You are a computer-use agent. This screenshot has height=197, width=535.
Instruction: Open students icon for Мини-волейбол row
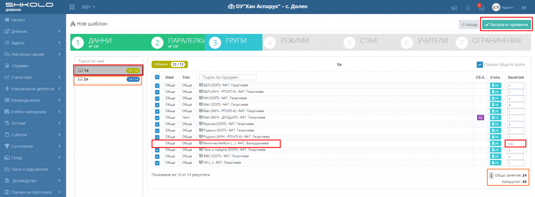(495, 144)
